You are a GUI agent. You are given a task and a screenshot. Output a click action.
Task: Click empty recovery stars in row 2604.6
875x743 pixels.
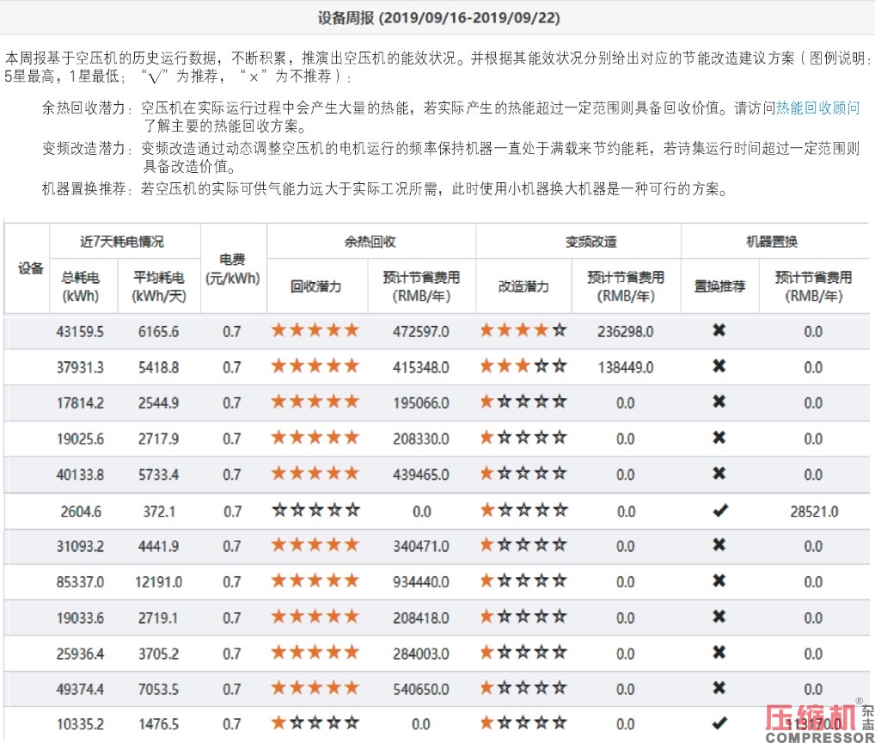(315, 510)
